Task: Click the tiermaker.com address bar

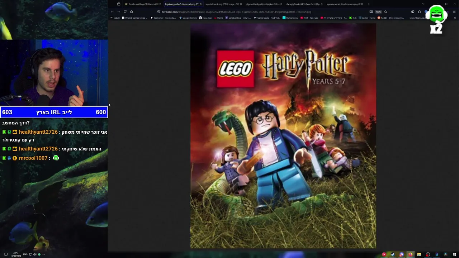Action: [264, 11]
